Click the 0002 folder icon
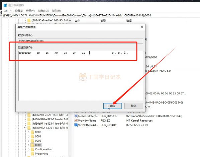200x157 pixels. click(x=32, y=141)
